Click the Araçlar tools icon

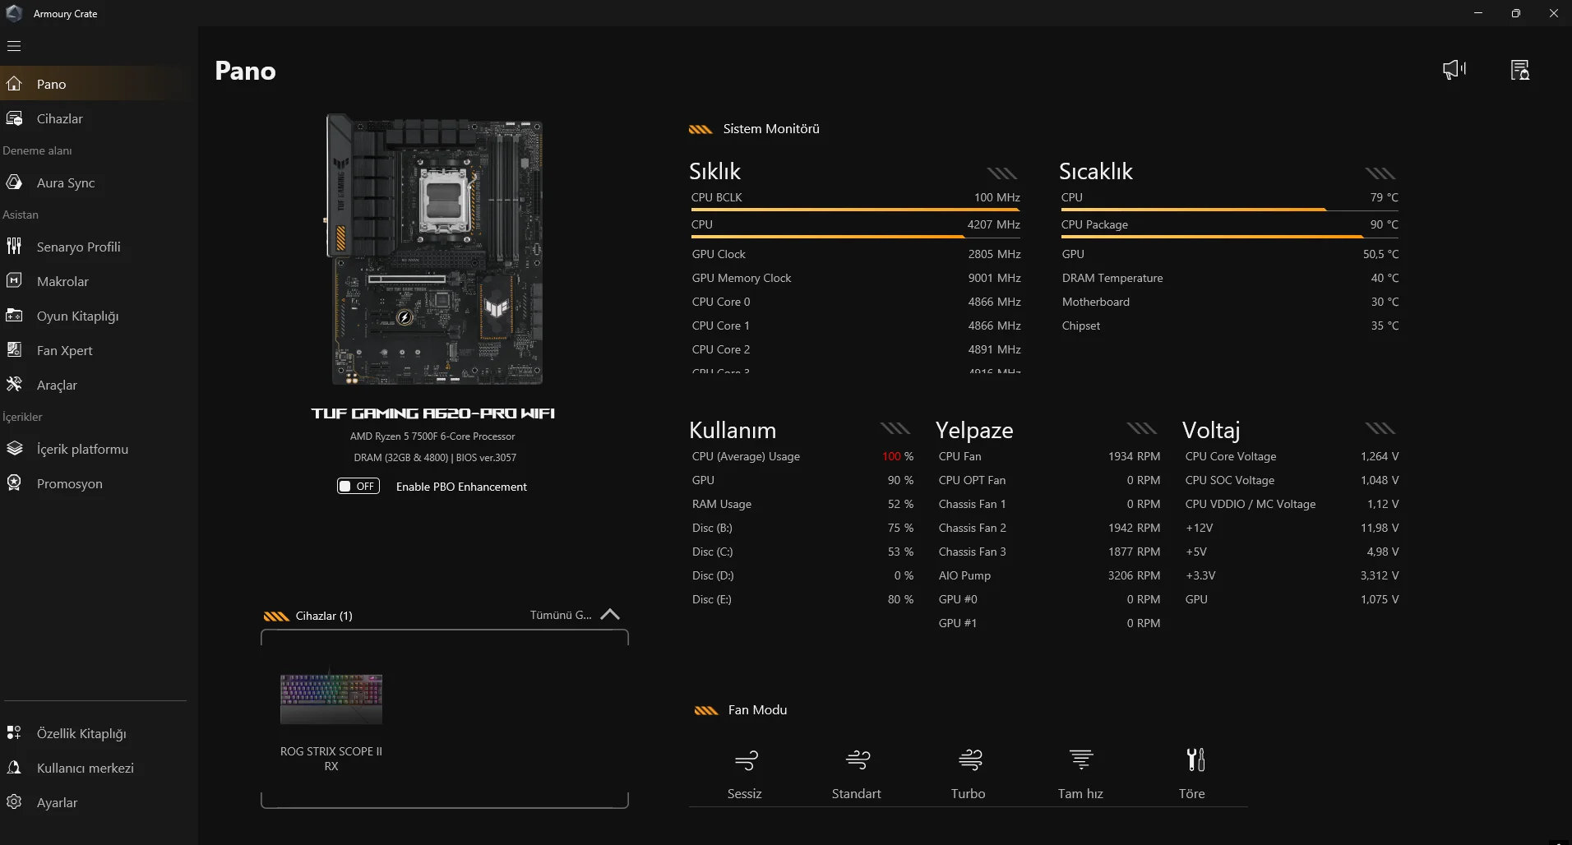pyautogui.click(x=14, y=384)
